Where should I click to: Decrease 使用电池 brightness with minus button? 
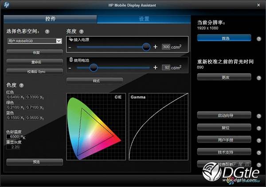point(70,68)
